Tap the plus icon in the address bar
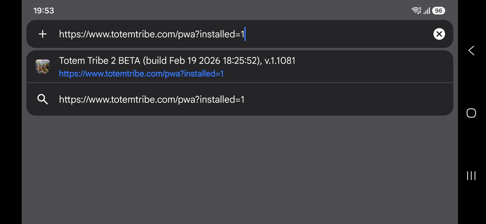486x224 pixels. point(43,34)
